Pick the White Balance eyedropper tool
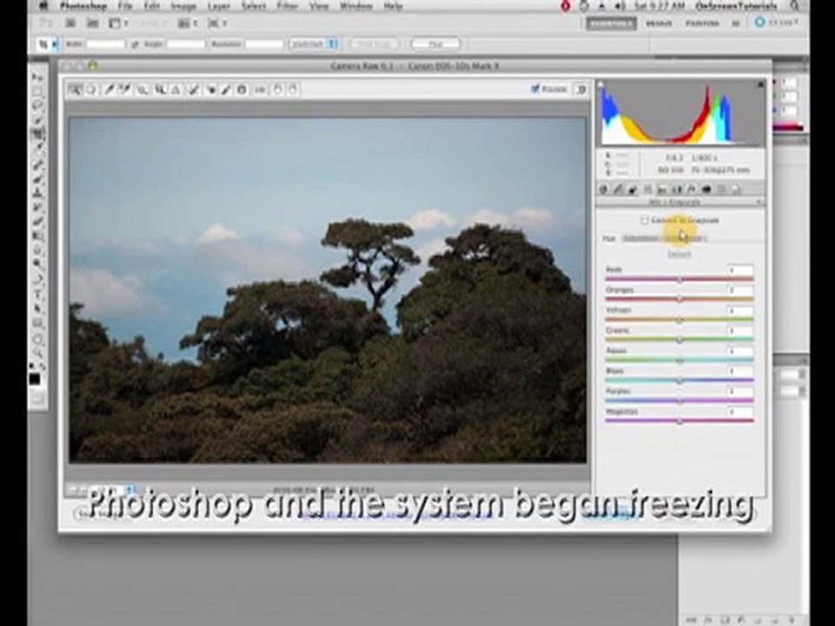The width and height of the screenshot is (835, 626). pyautogui.click(x=110, y=90)
